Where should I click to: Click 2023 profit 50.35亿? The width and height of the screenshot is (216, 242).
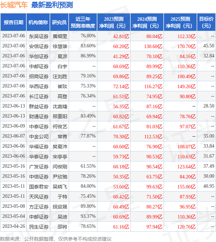[121, 177]
